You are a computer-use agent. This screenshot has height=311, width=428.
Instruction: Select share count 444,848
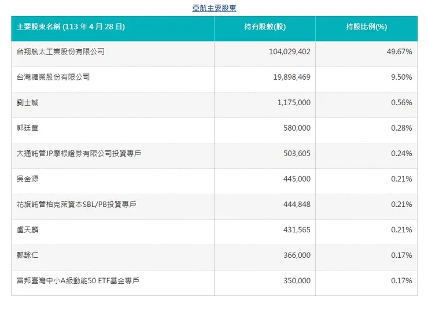297,204
